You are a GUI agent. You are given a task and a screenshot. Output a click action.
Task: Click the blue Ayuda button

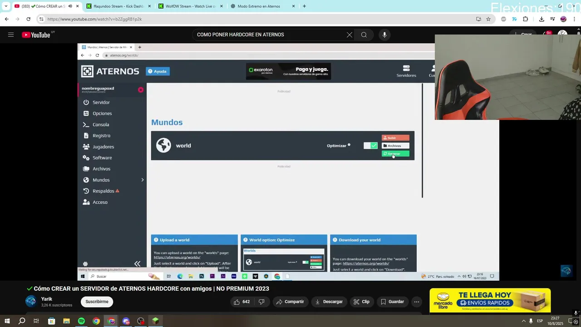[x=158, y=71]
